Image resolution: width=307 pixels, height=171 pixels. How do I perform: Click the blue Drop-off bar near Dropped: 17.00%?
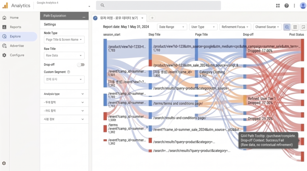coord(245,48)
